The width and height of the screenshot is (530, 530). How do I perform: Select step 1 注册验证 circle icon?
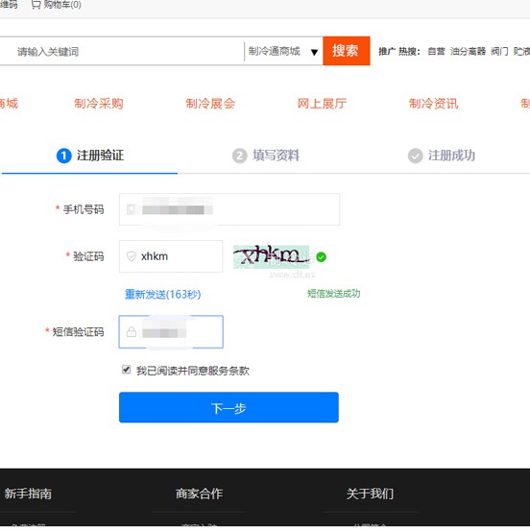[64, 156]
